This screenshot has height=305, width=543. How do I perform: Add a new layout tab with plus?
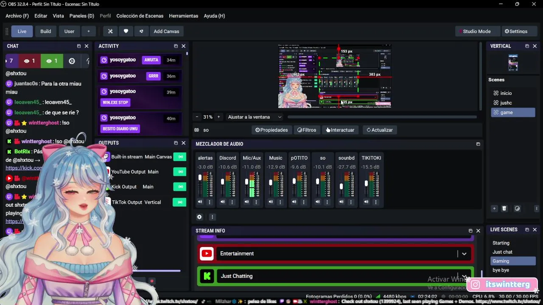[x=88, y=31]
